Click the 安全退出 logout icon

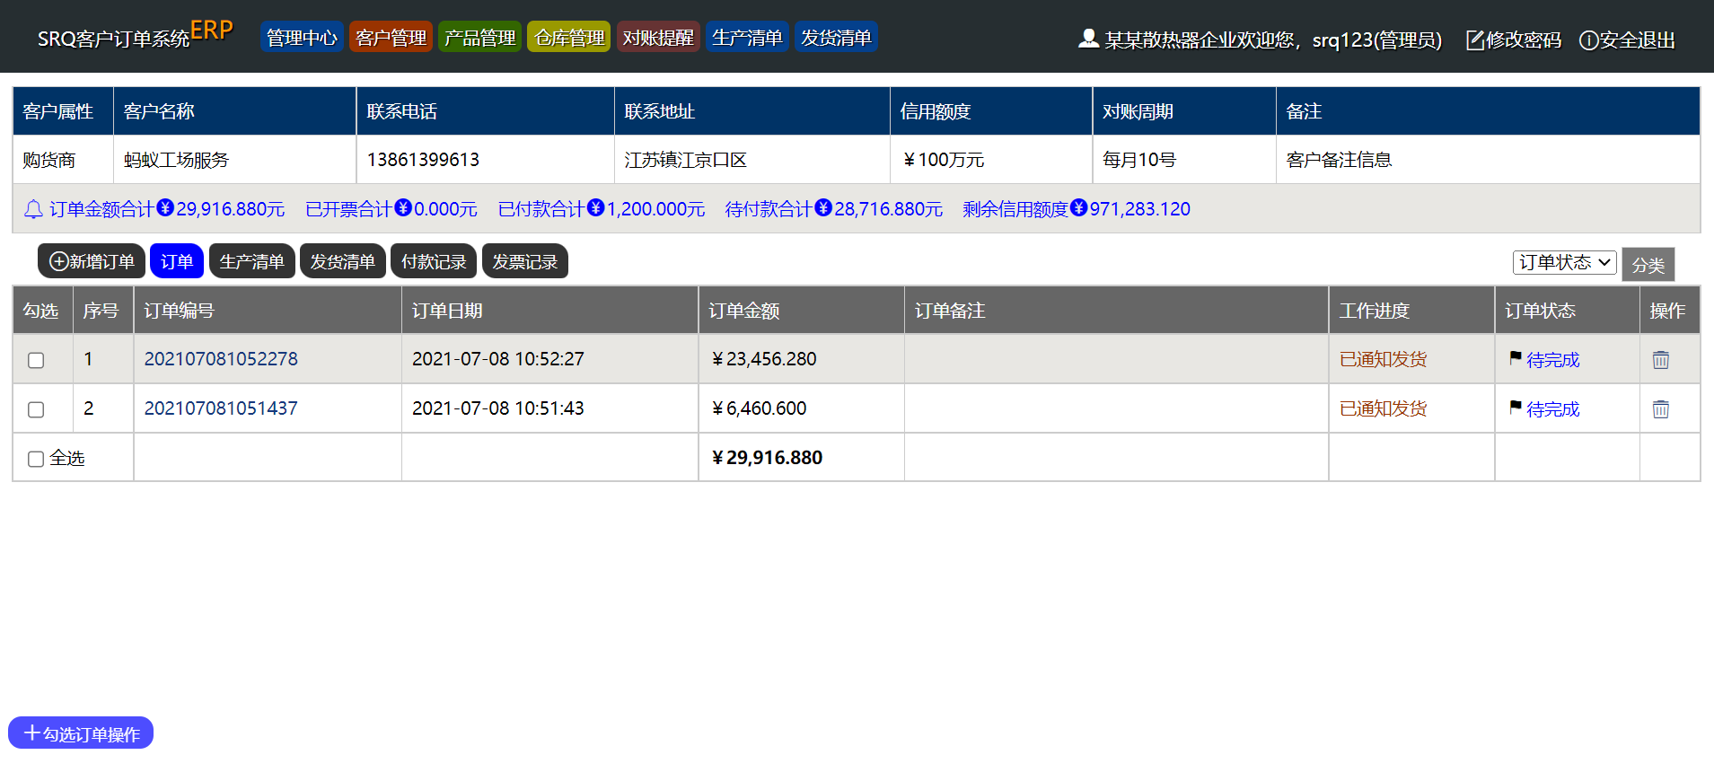(1588, 40)
